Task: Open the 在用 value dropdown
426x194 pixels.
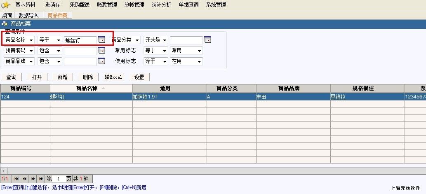Action: [199, 61]
